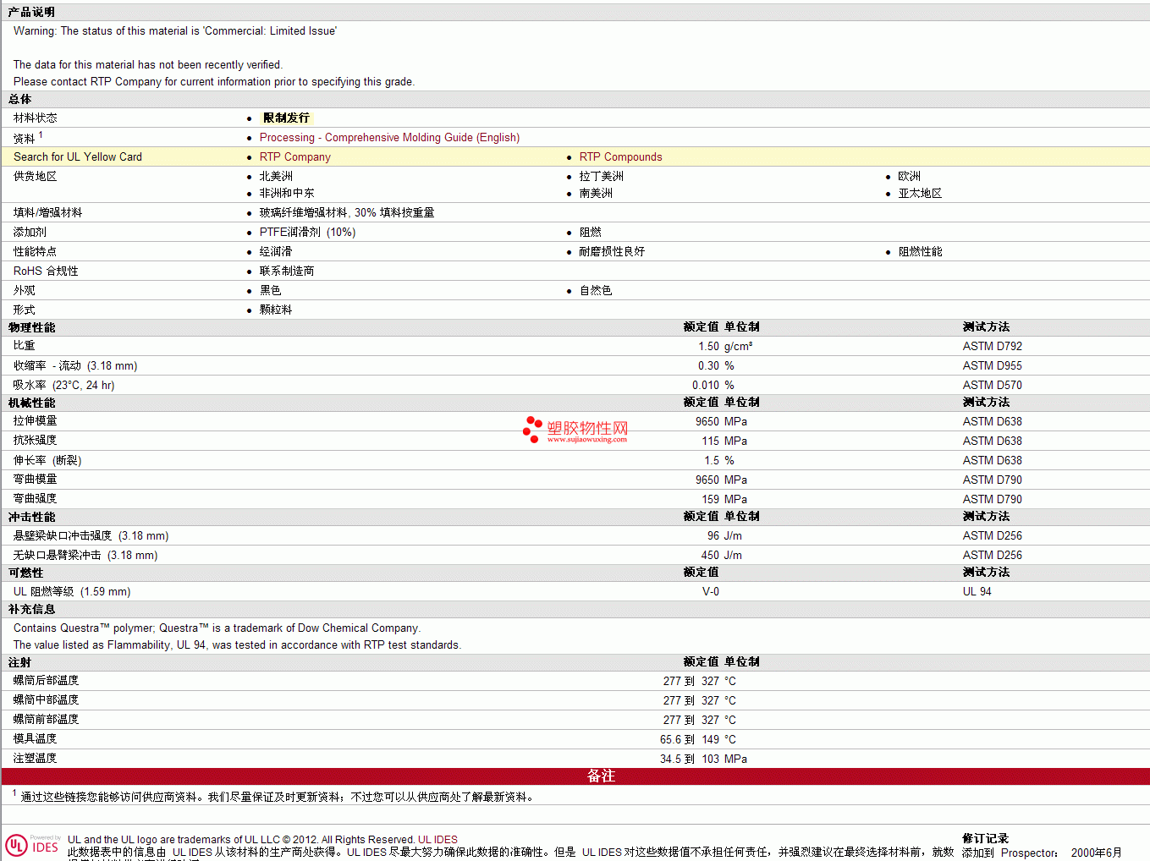Click the 注射 section header
The height and width of the screenshot is (861, 1150).
(x=19, y=662)
